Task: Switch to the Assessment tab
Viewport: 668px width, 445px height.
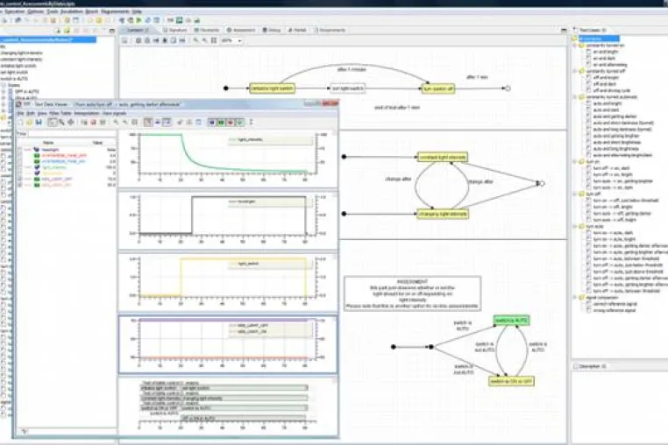Action: tap(241, 31)
